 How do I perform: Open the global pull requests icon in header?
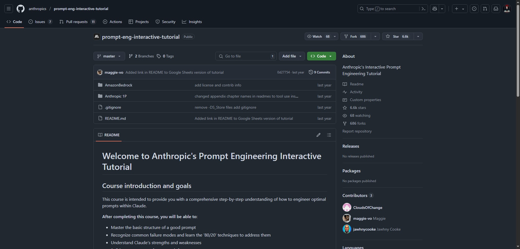485,9
